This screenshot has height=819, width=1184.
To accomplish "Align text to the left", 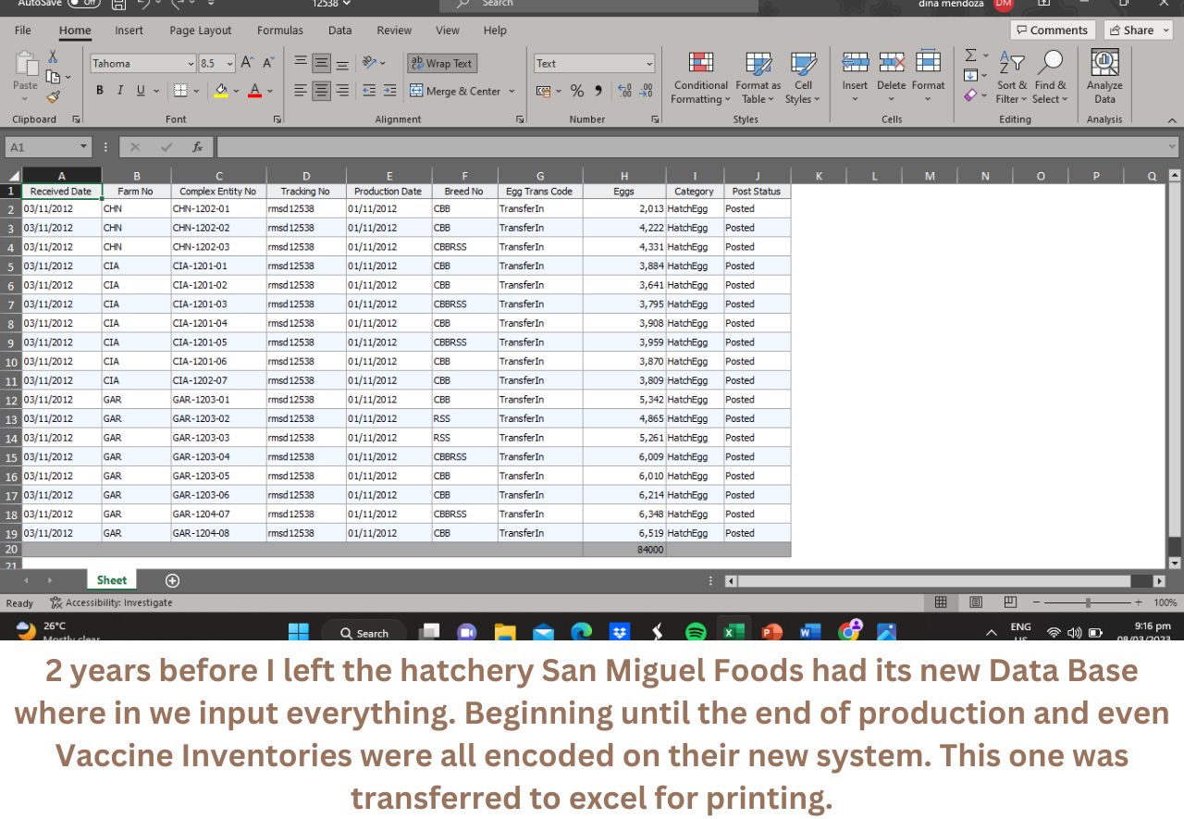I will (x=301, y=91).
